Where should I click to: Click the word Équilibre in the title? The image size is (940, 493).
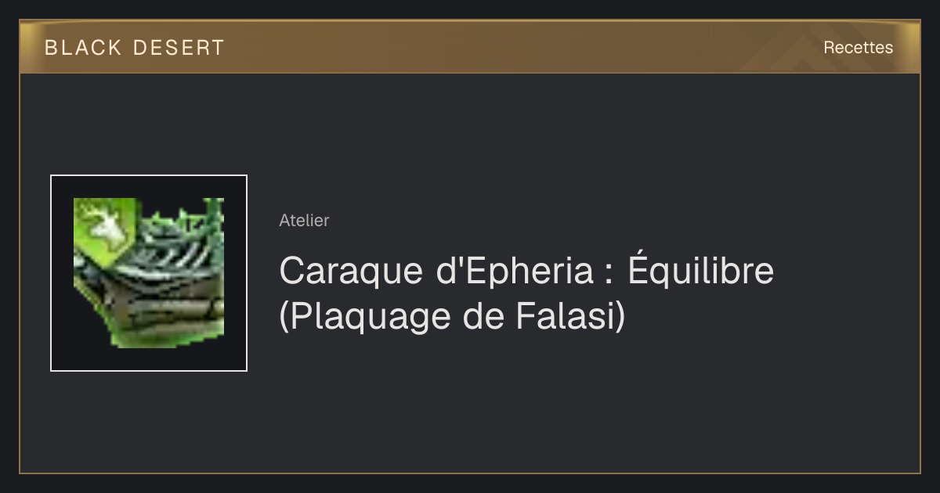pos(700,272)
